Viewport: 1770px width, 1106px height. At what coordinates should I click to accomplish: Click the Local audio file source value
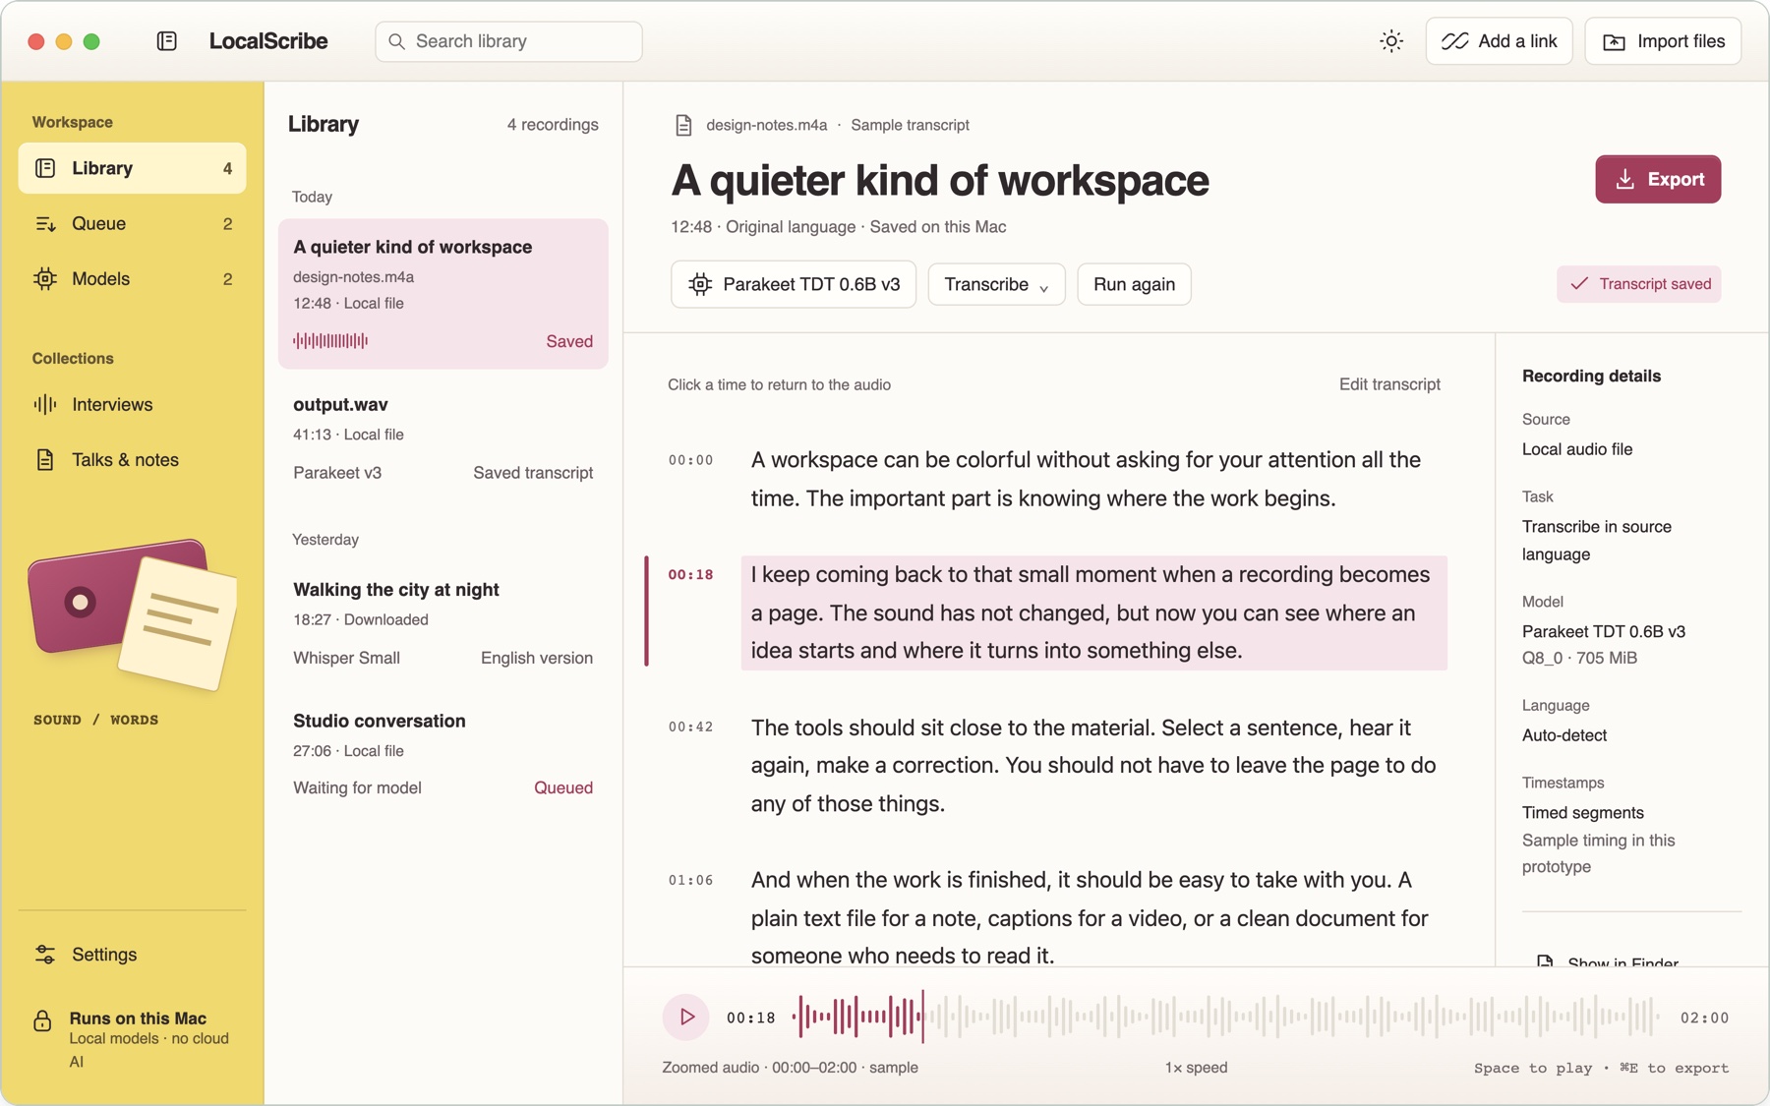[1577, 449]
